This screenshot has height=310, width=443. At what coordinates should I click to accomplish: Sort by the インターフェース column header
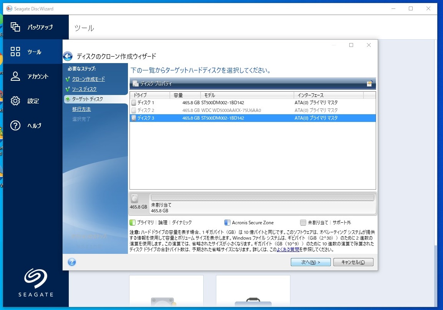click(329, 95)
